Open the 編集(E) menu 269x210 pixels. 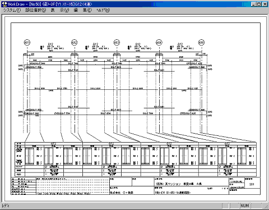[83, 10]
